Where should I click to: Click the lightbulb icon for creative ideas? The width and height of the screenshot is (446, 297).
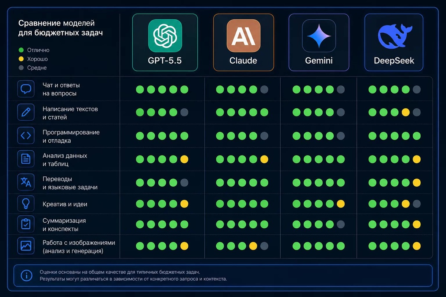click(x=26, y=203)
